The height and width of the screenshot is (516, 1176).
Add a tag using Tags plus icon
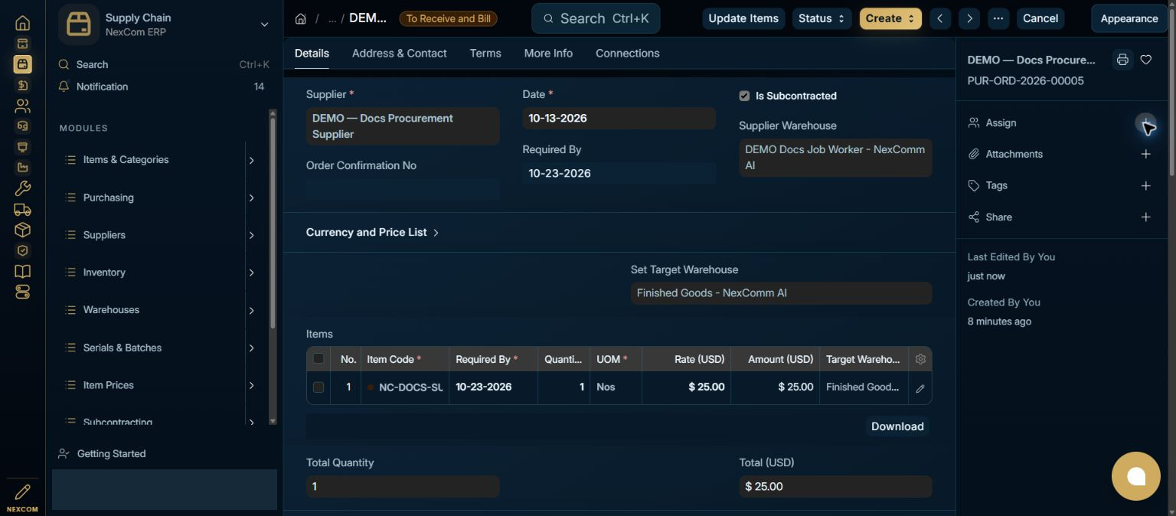[x=1146, y=185]
